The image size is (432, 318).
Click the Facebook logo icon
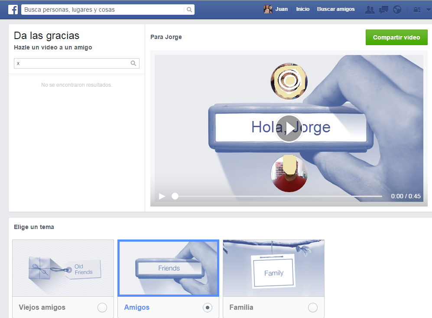13,10
